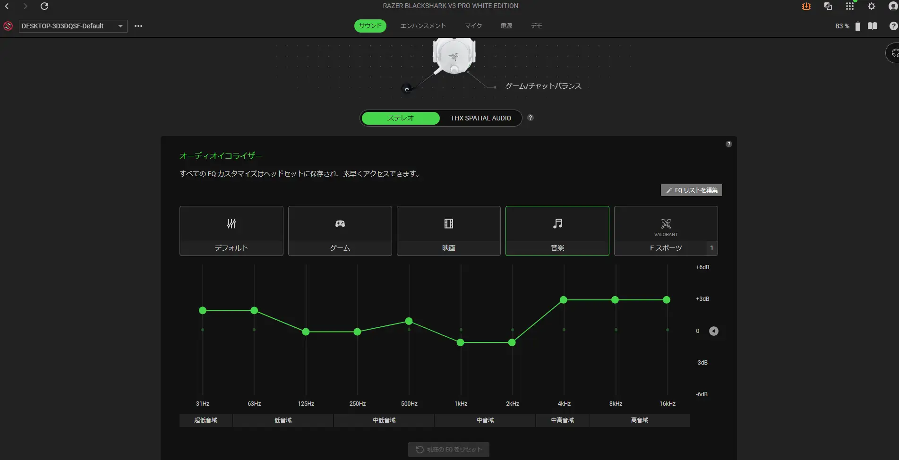Screen dimensions: 899x460
Task: Click the orange chip icon in top bar
Action: [x=806, y=6]
